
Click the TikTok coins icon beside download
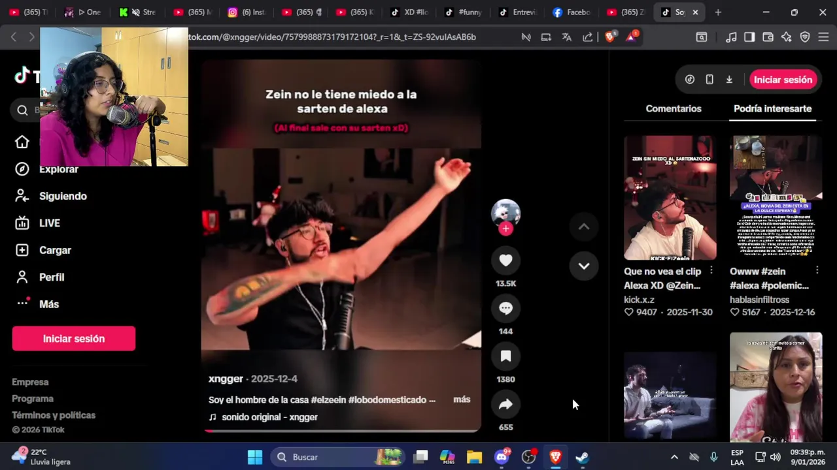tap(690, 80)
